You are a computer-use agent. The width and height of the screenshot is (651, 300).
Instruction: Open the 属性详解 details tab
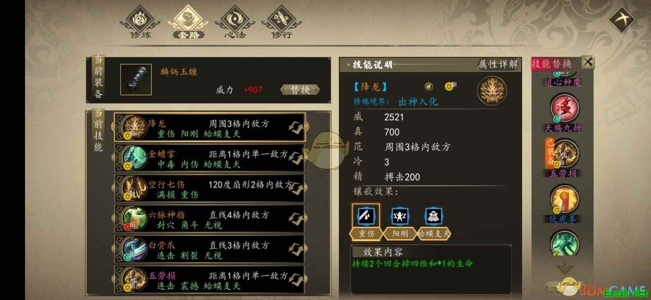pyautogui.click(x=498, y=64)
